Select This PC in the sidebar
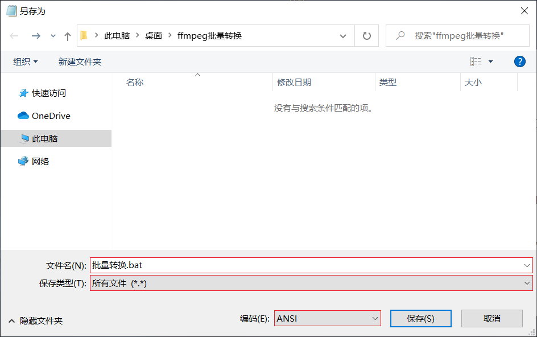 (x=44, y=138)
